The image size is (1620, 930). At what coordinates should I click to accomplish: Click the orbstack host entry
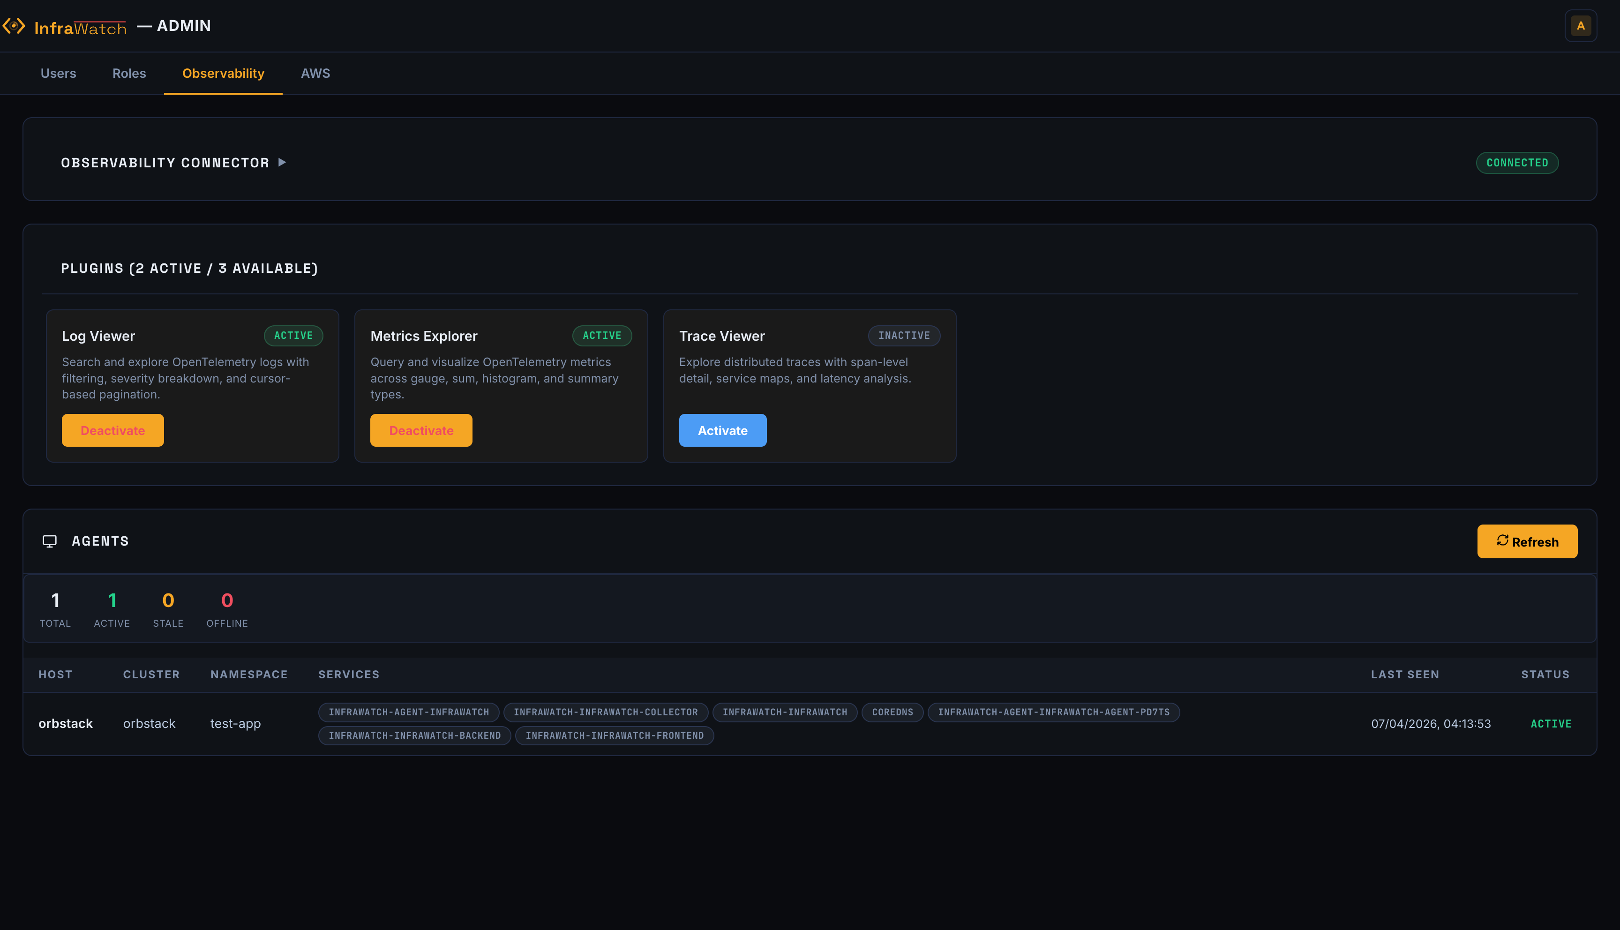click(65, 723)
